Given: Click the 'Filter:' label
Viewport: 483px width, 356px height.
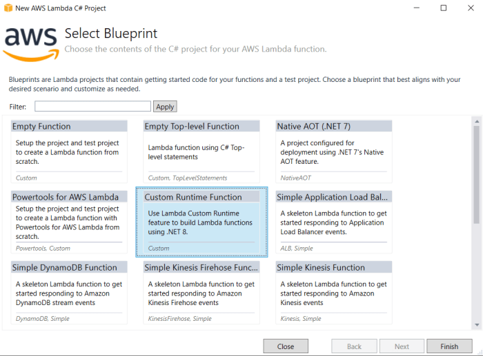Looking at the screenshot, I should click(x=17, y=107).
